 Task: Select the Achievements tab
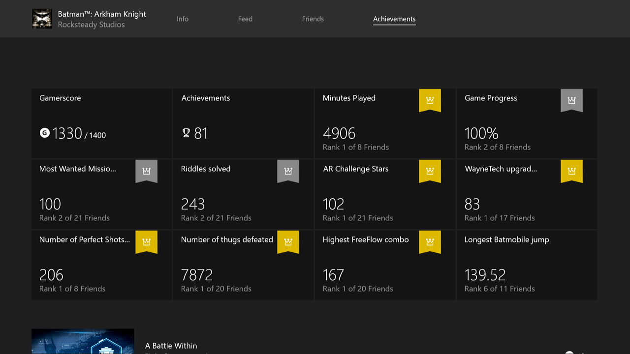[x=394, y=19]
